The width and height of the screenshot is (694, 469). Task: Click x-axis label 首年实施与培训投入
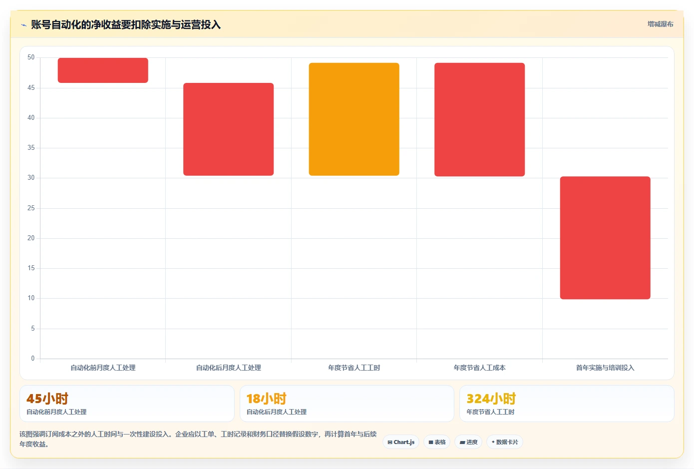[x=605, y=368]
